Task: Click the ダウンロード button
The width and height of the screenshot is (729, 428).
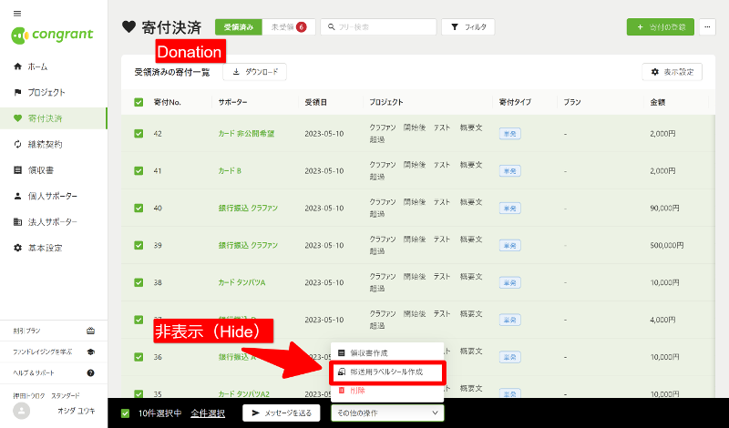Action: point(255,71)
